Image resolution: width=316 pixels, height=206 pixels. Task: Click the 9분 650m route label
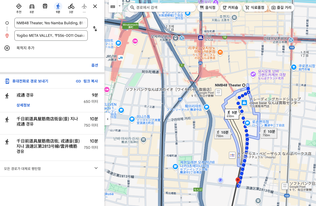(232, 114)
